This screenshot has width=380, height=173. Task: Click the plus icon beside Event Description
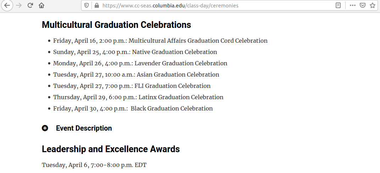[x=45, y=128]
